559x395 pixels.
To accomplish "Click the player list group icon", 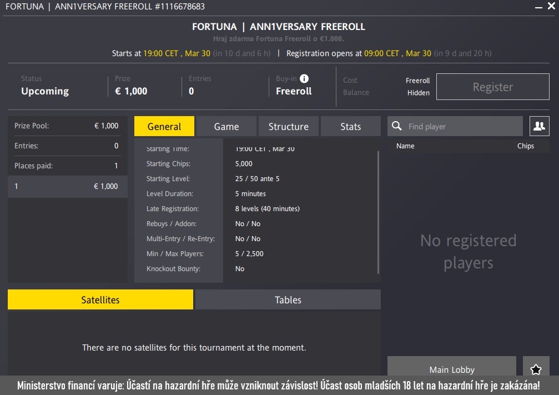I will (539, 126).
